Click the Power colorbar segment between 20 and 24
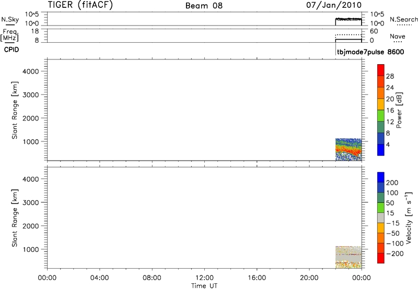This screenshot has height=289, width=418. click(381, 93)
